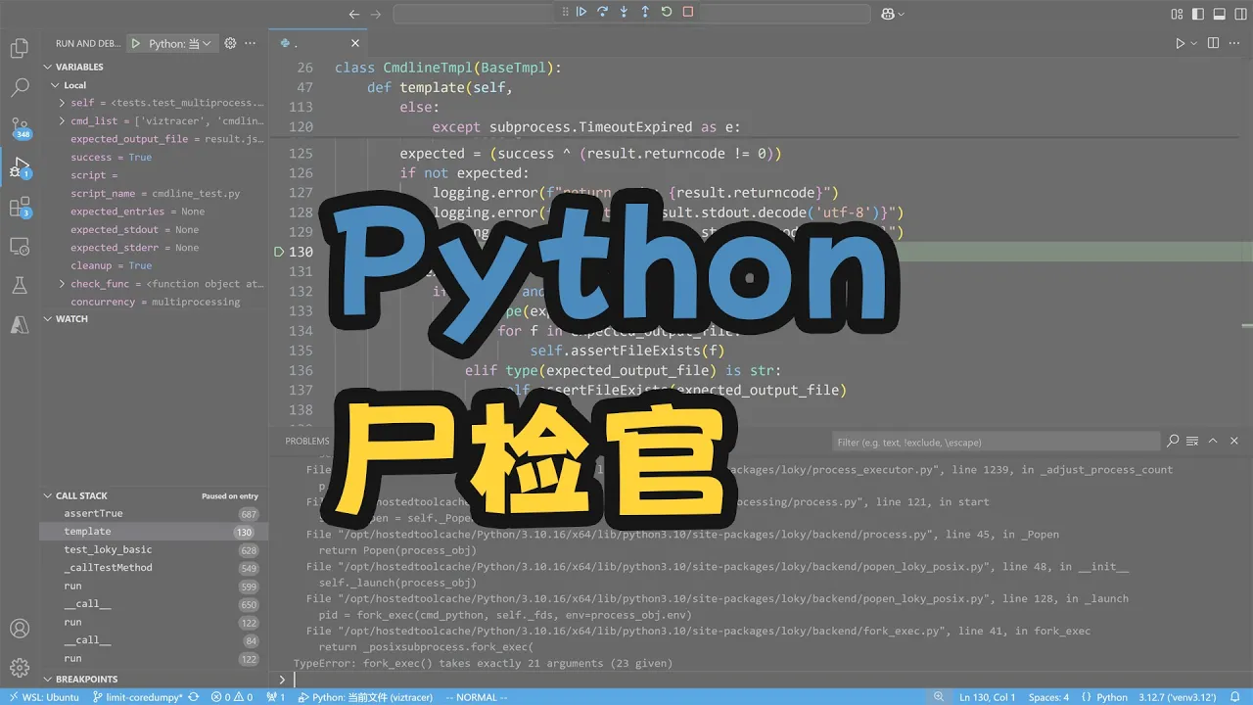Run the Python file from the editor title

1181,43
